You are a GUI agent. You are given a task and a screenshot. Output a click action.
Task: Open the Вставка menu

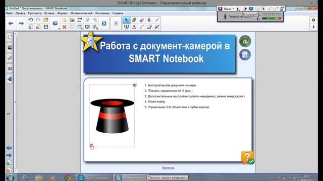(x=49, y=13)
